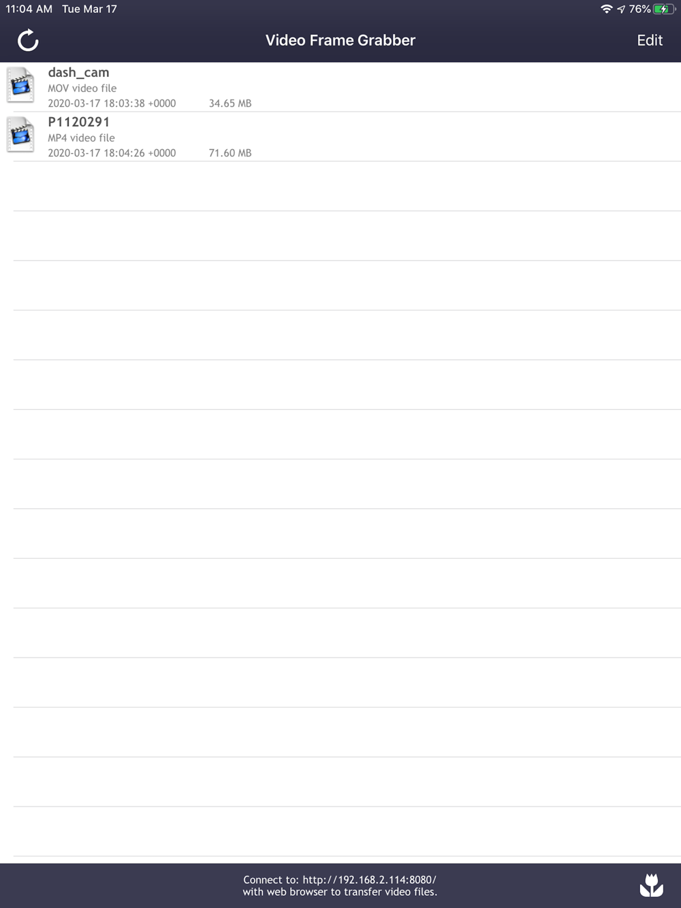
Task: Tap the Edit button
Action: (650, 40)
